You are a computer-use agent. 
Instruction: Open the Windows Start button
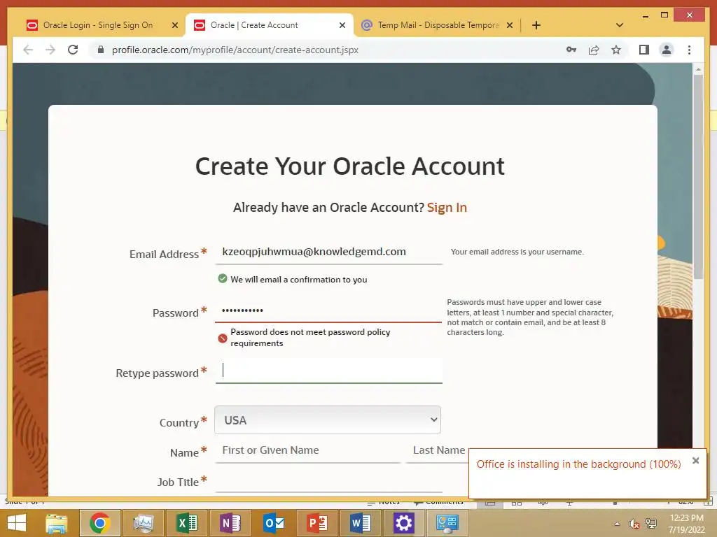[x=17, y=523]
